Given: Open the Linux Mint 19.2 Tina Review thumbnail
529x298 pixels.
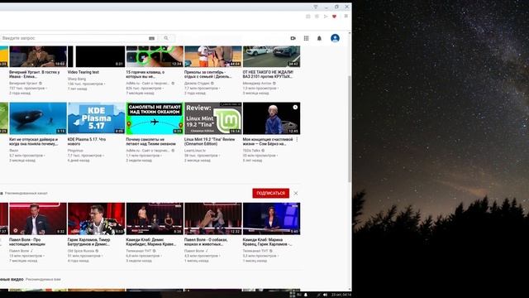Looking at the screenshot, I should point(213,118).
